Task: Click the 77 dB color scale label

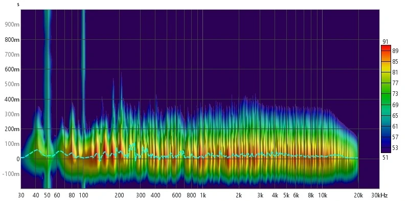Action: (x=395, y=83)
